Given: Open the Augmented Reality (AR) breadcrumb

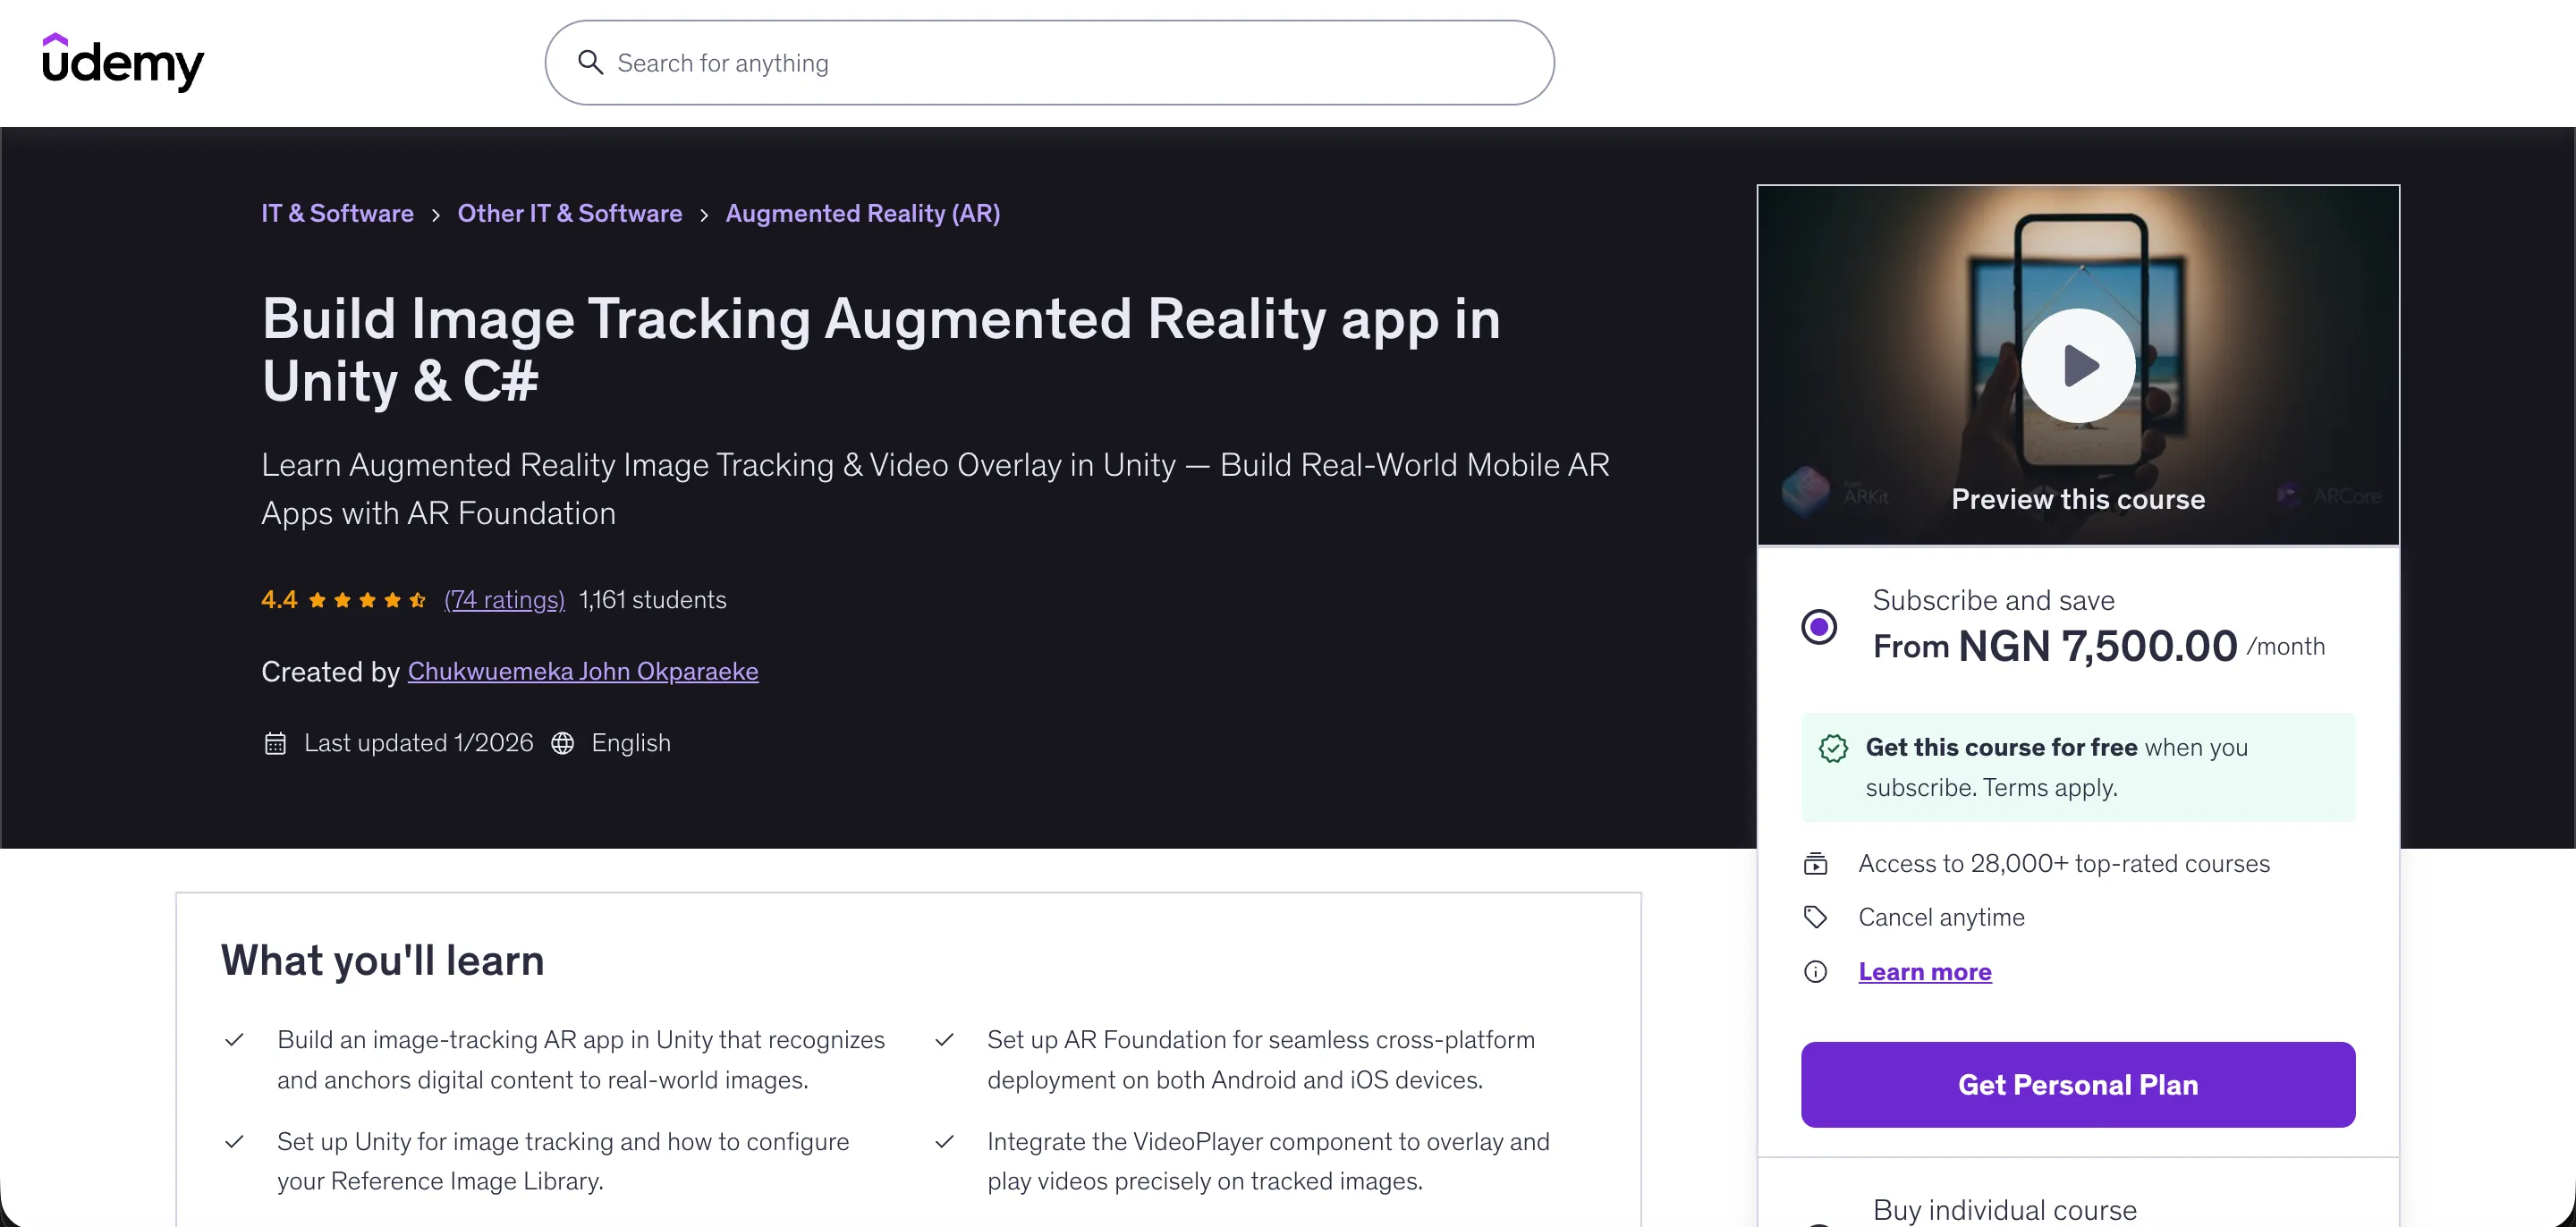Looking at the screenshot, I should (x=863, y=213).
